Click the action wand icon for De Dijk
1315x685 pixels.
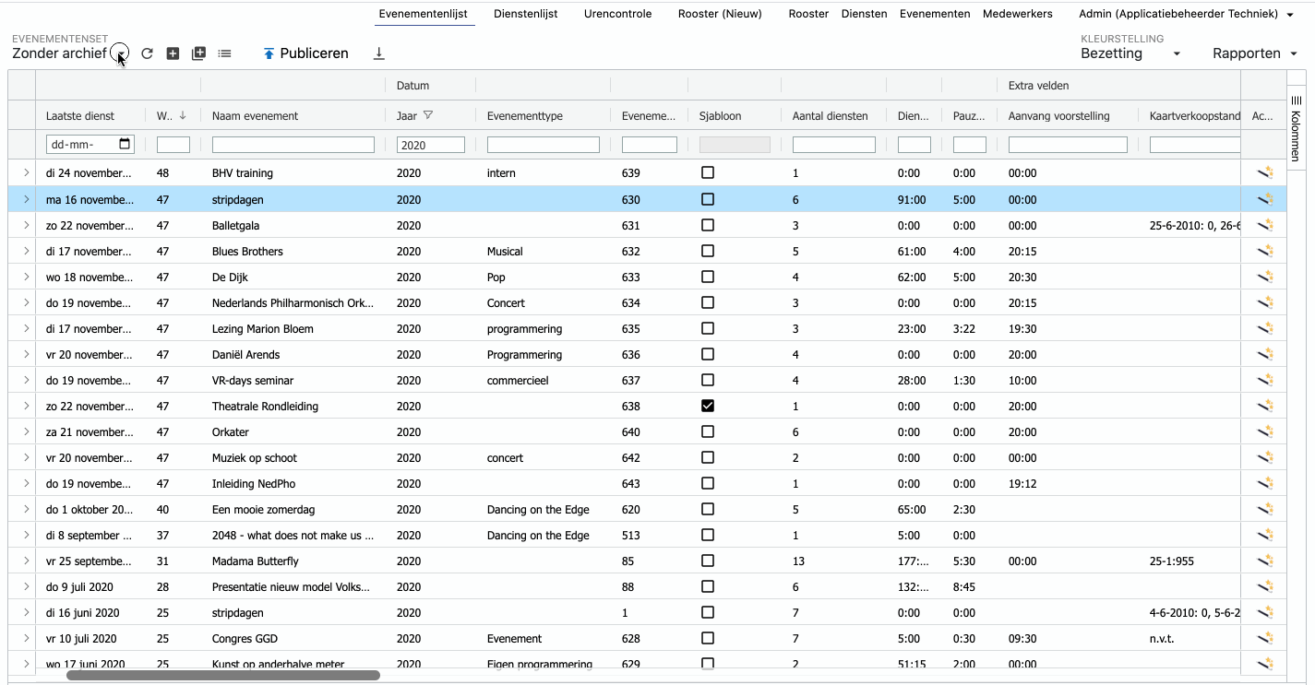pos(1264,276)
